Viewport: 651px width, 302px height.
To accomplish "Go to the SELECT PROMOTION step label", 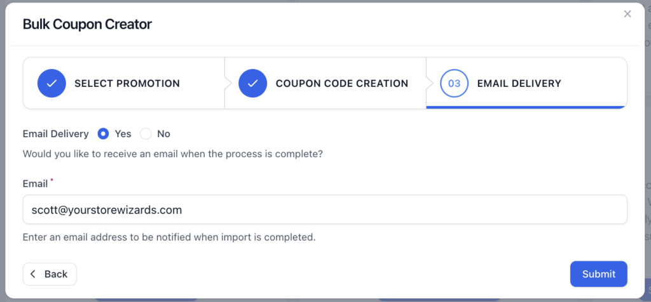I will pyautogui.click(x=127, y=83).
